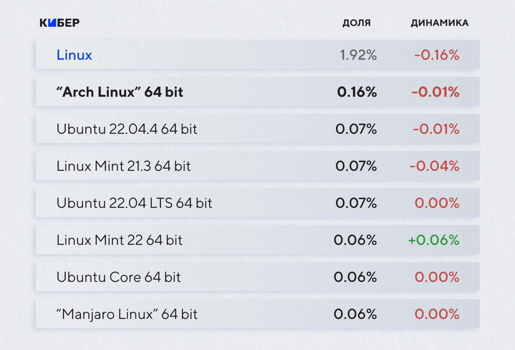The width and height of the screenshot is (515, 350).
Task: Select the Linux Mint 21.3 64 bit row
Action: click(257, 166)
